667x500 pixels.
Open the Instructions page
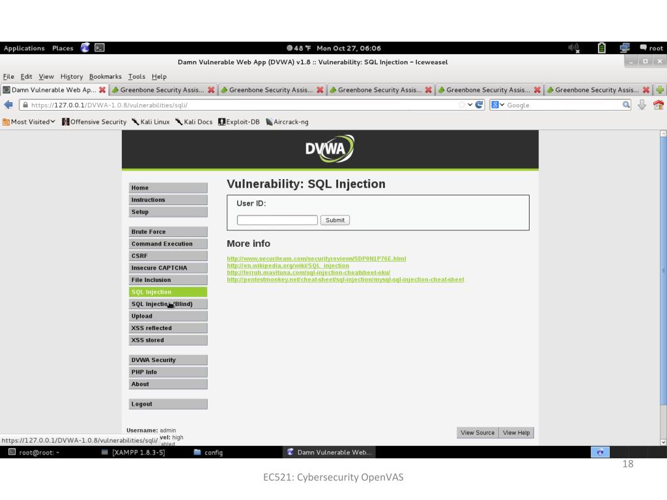tap(168, 200)
